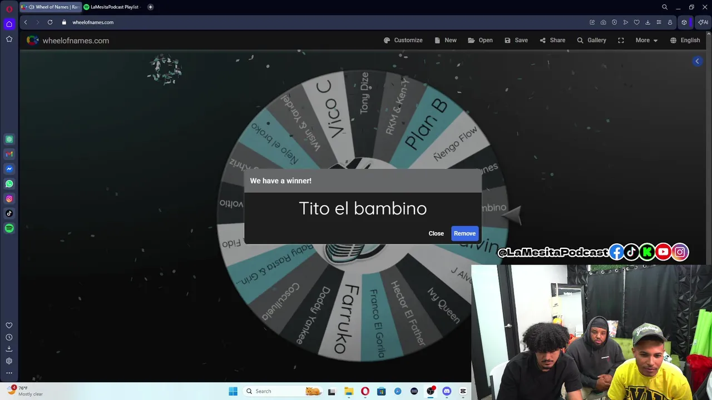Open Opera bookmarks star in sidebar
712x400 pixels.
[x=9, y=39]
